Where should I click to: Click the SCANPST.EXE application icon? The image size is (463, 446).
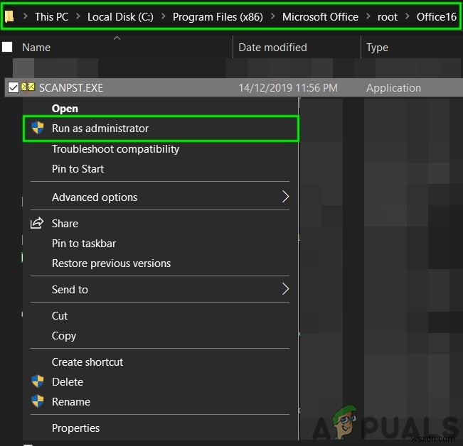28,87
